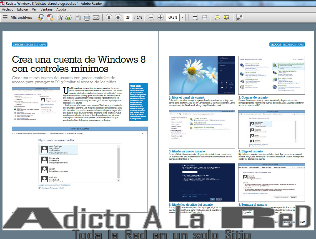Screen dimensions: 316x239
Task: Open the breadcrumb address dropdown arrow
Action: pos(142,134)
